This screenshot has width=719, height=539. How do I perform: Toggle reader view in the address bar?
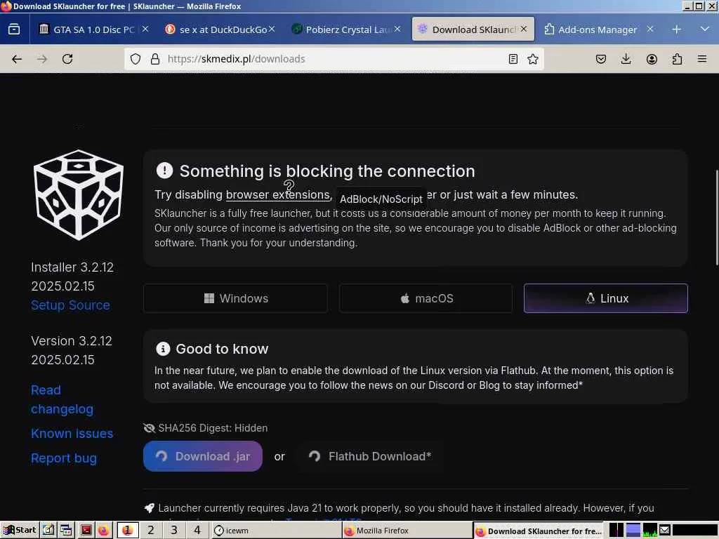pos(513,59)
